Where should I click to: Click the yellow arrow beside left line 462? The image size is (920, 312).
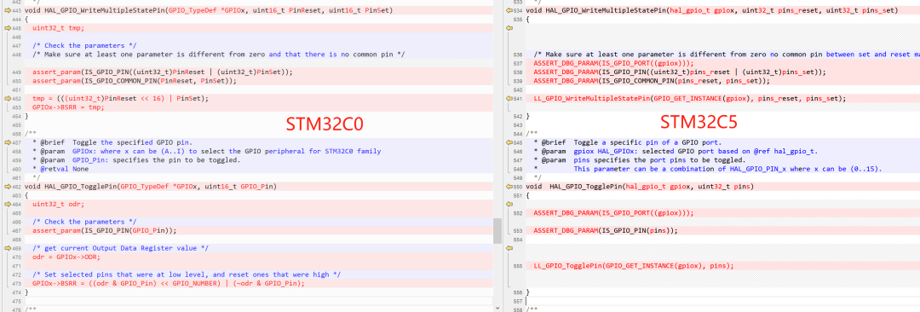tap(7, 187)
